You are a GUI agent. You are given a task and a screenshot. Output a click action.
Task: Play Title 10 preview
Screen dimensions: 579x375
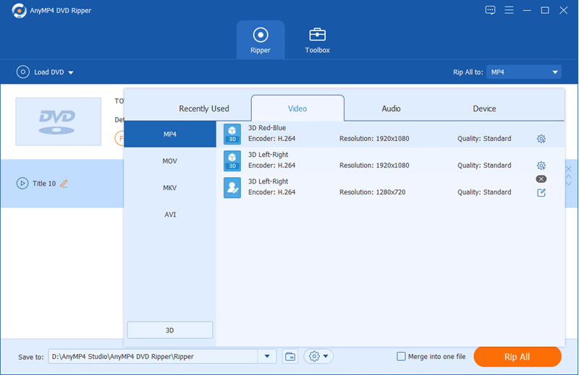pos(22,184)
